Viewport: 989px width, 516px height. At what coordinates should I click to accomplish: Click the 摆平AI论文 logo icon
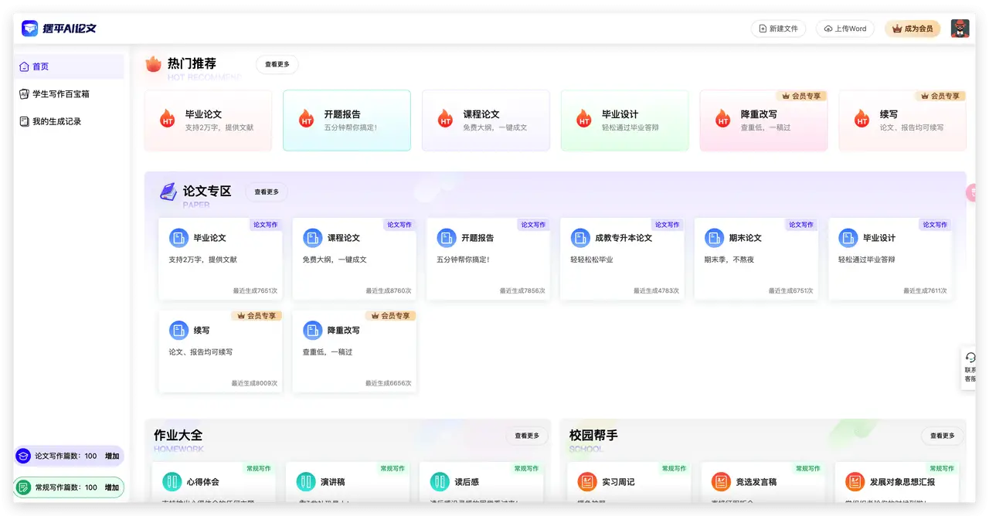point(29,29)
